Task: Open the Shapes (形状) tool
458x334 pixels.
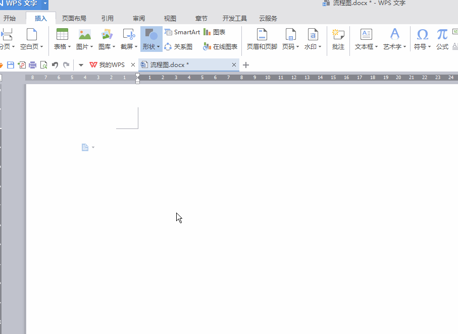Action: pos(151,39)
